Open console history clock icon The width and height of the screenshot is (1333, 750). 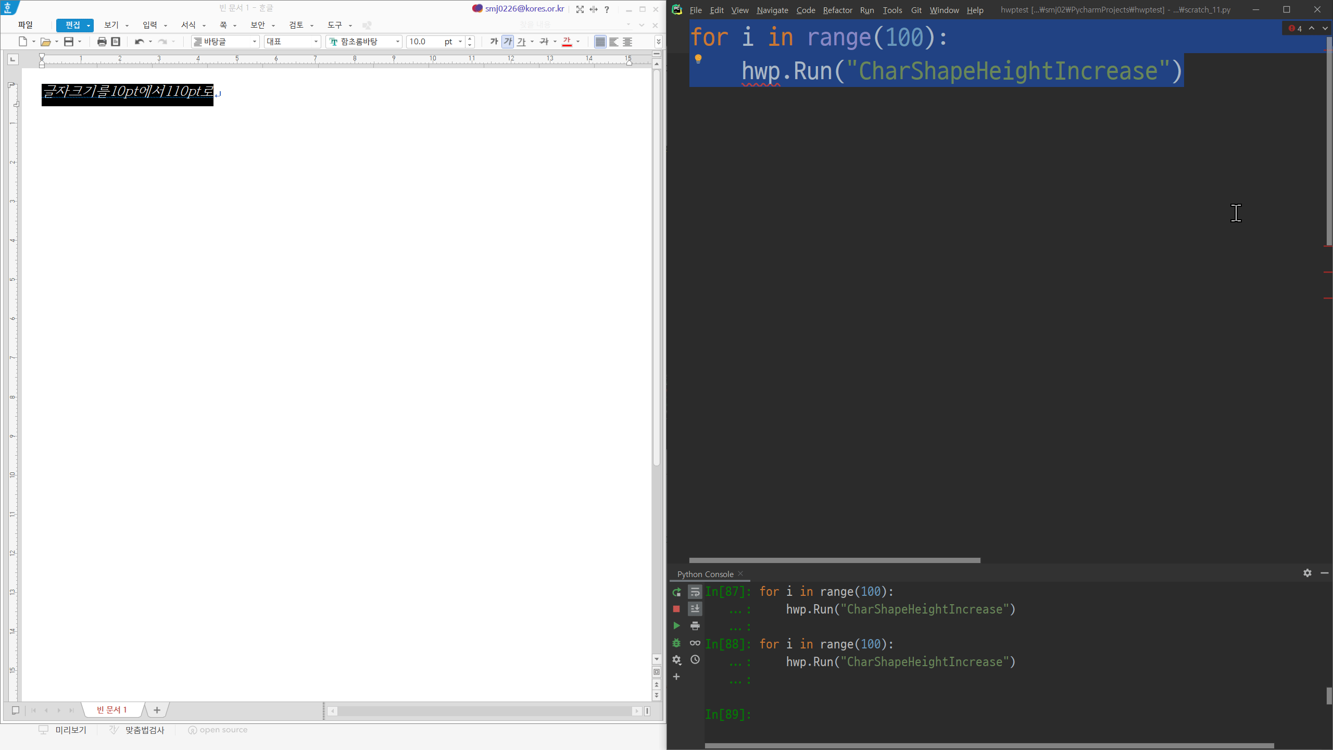pos(695,660)
